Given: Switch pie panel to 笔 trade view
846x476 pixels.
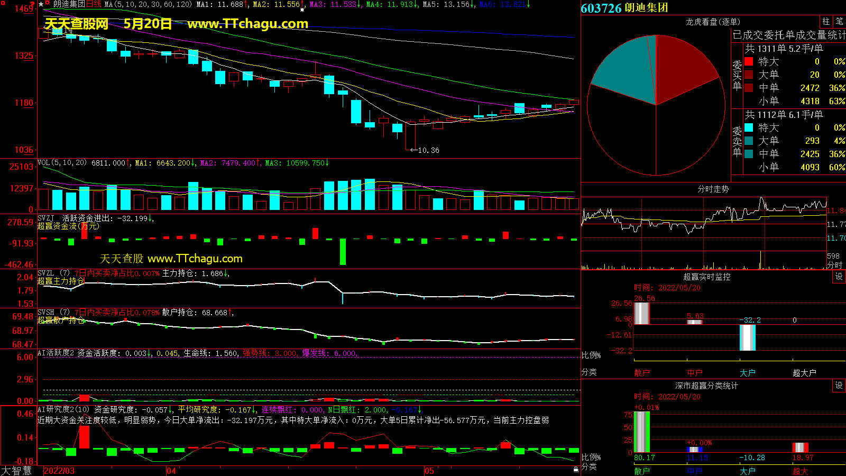Looking at the screenshot, I should point(839,22).
